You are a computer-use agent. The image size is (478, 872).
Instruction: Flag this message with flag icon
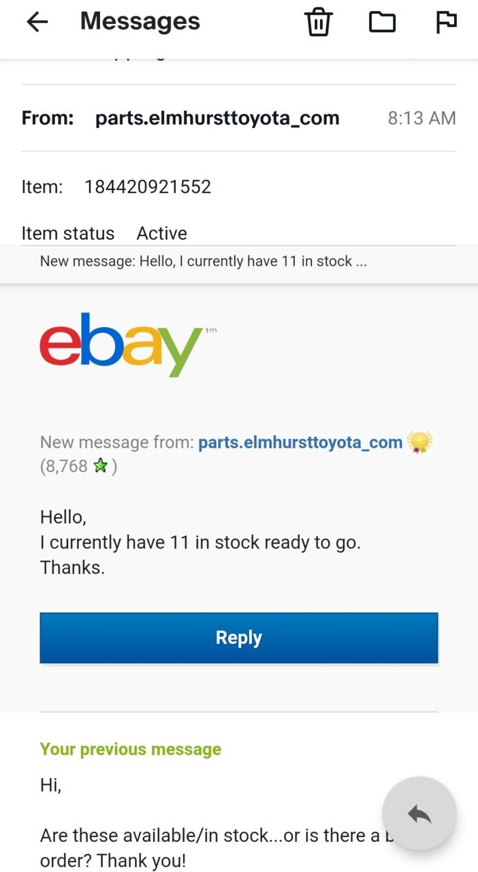point(446,22)
